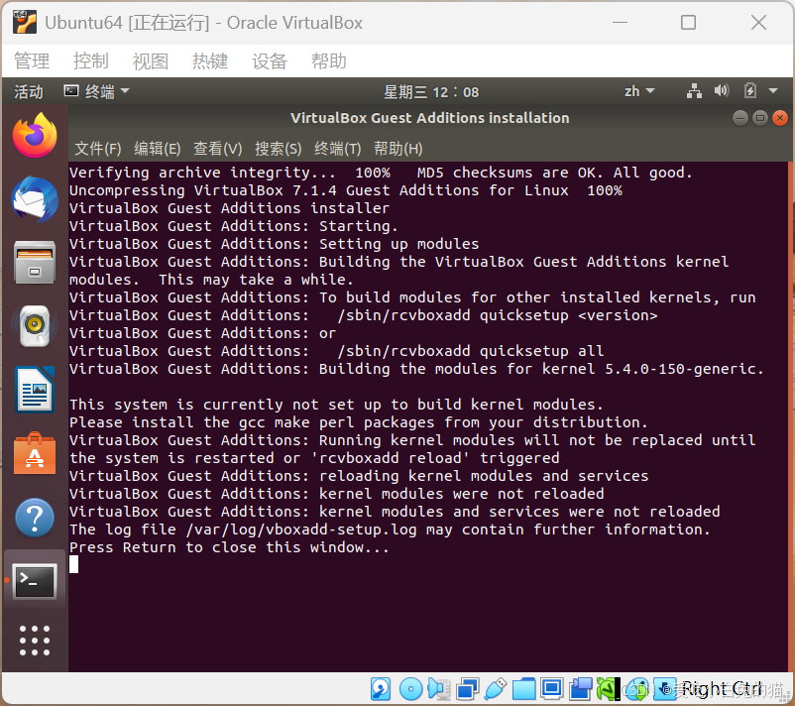The width and height of the screenshot is (795, 706).
Task: Open terminal 查看(V) menu
Action: pos(217,149)
